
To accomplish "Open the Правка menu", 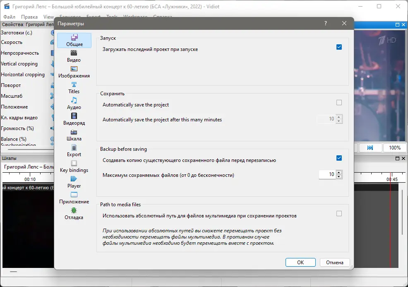I will (29, 17).
